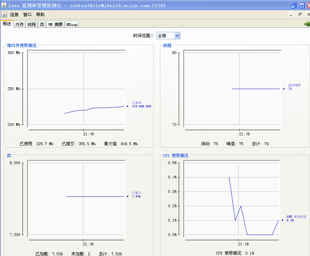This screenshot has height=256, width=310.
Task: Open the 窗口 menu
Action: point(27,15)
